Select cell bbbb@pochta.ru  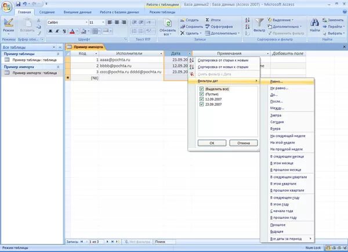click(x=131, y=66)
